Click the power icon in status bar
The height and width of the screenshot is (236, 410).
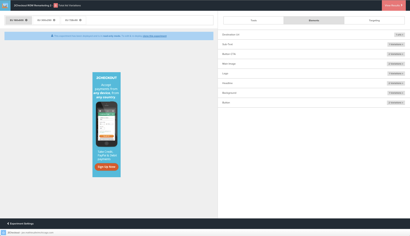point(3,233)
